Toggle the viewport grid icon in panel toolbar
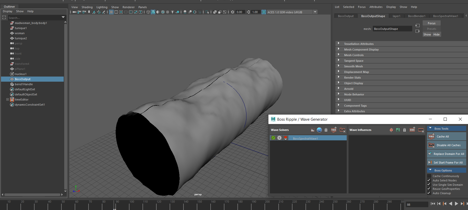 (x=111, y=12)
